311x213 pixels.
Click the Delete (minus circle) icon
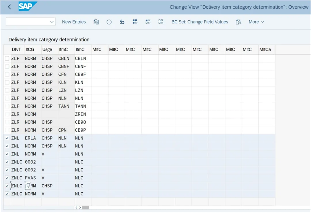109,22
